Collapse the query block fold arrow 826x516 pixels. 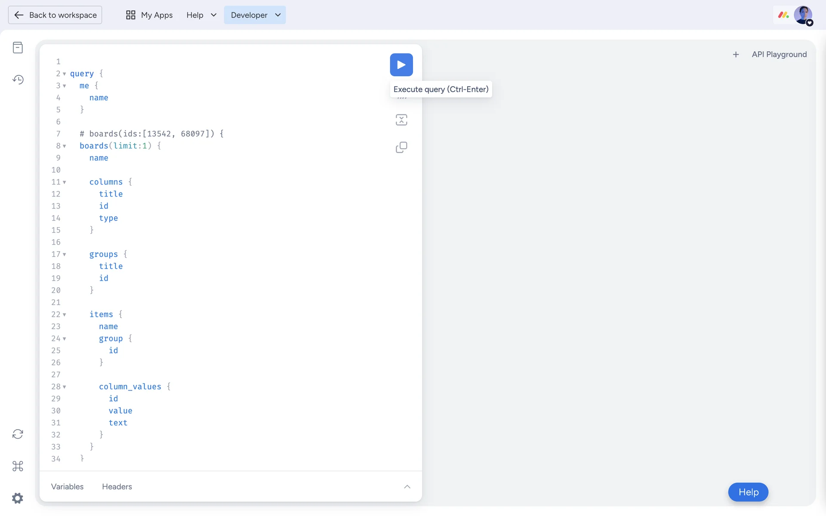click(65, 74)
